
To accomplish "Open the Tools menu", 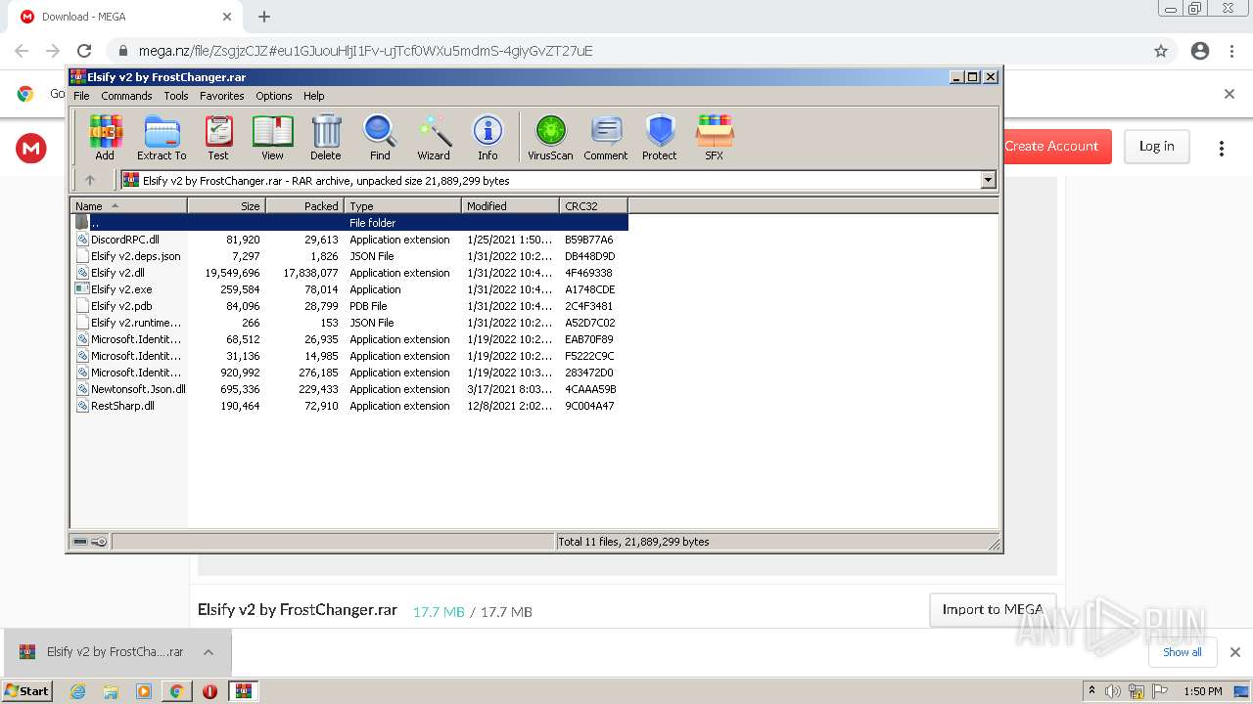I will pos(176,96).
